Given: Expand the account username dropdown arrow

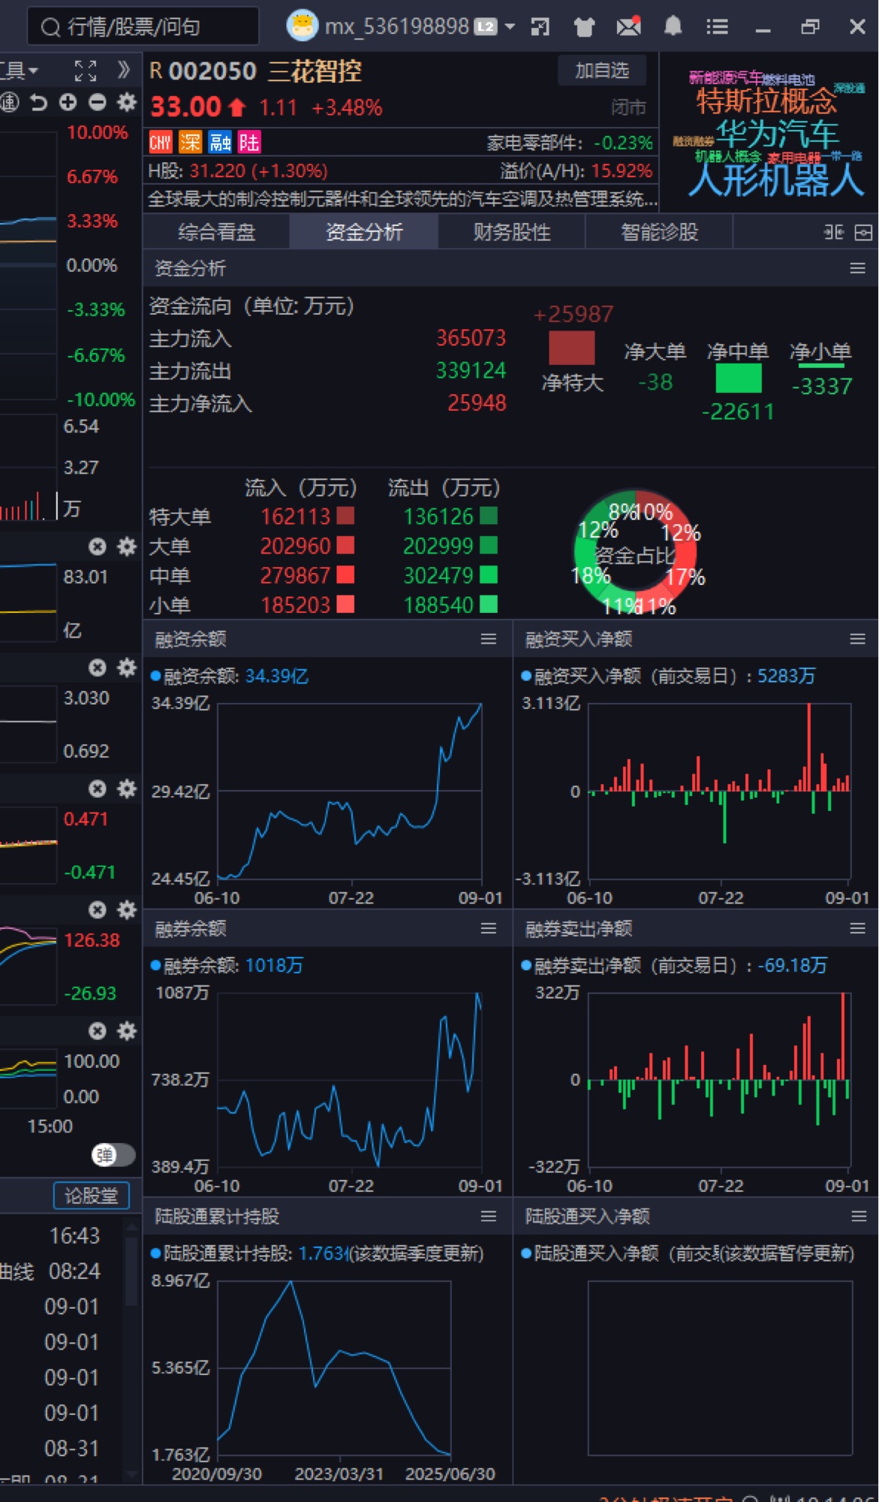Looking at the screenshot, I should (x=510, y=27).
